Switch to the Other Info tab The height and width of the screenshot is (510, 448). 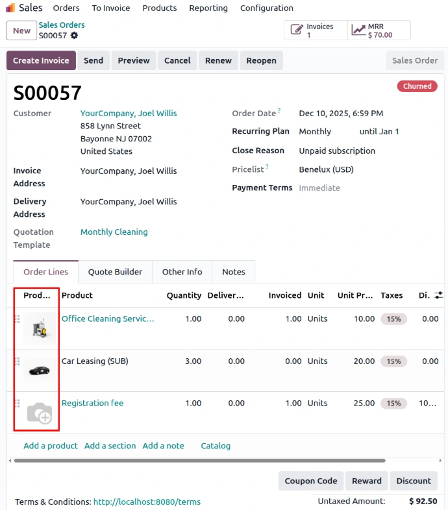182,272
